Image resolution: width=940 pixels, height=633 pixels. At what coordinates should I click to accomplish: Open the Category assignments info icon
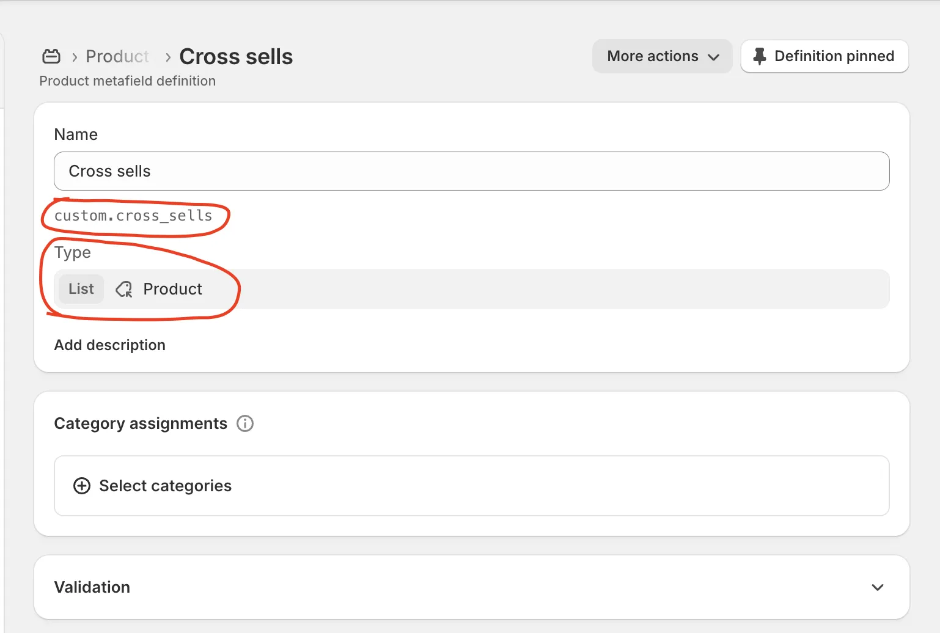tap(245, 423)
